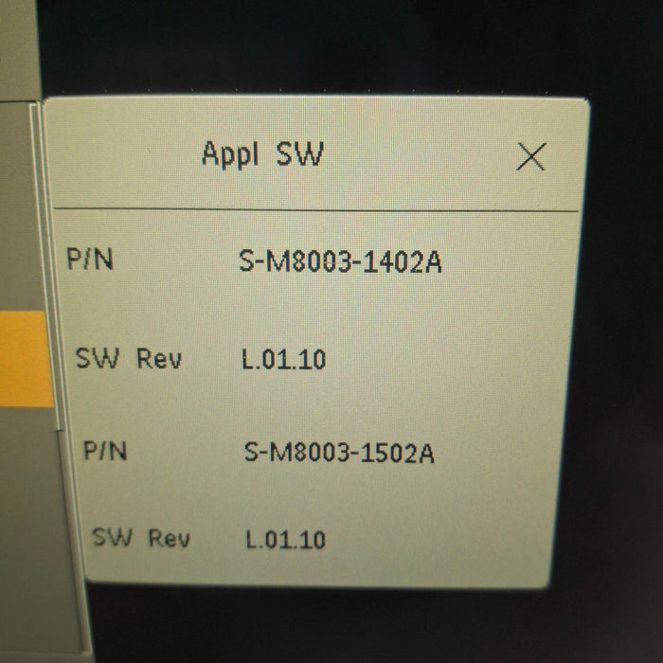Click the empty title area left of Appl SW
663x663 pixels.
(x=122, y=154)
